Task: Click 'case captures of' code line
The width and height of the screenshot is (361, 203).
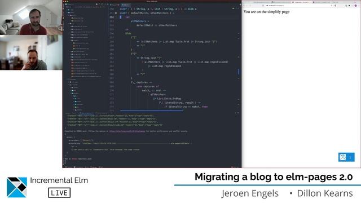Action: 148,86
